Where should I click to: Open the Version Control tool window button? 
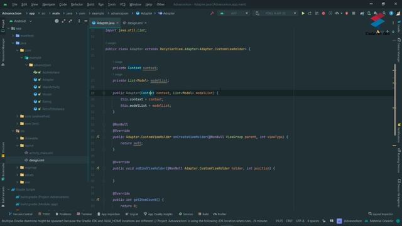(21, 214)
